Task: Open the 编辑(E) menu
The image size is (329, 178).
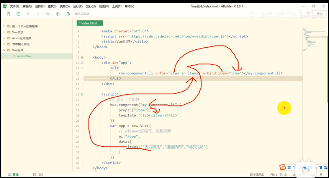Action: 27,6
